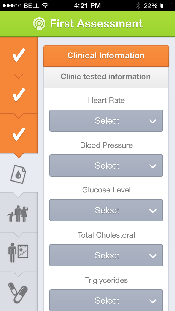
Task: Tap the 4:21 PM clock
Action: (87, 5)
